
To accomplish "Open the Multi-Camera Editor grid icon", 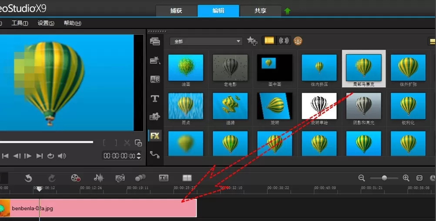I will [187, 178].
